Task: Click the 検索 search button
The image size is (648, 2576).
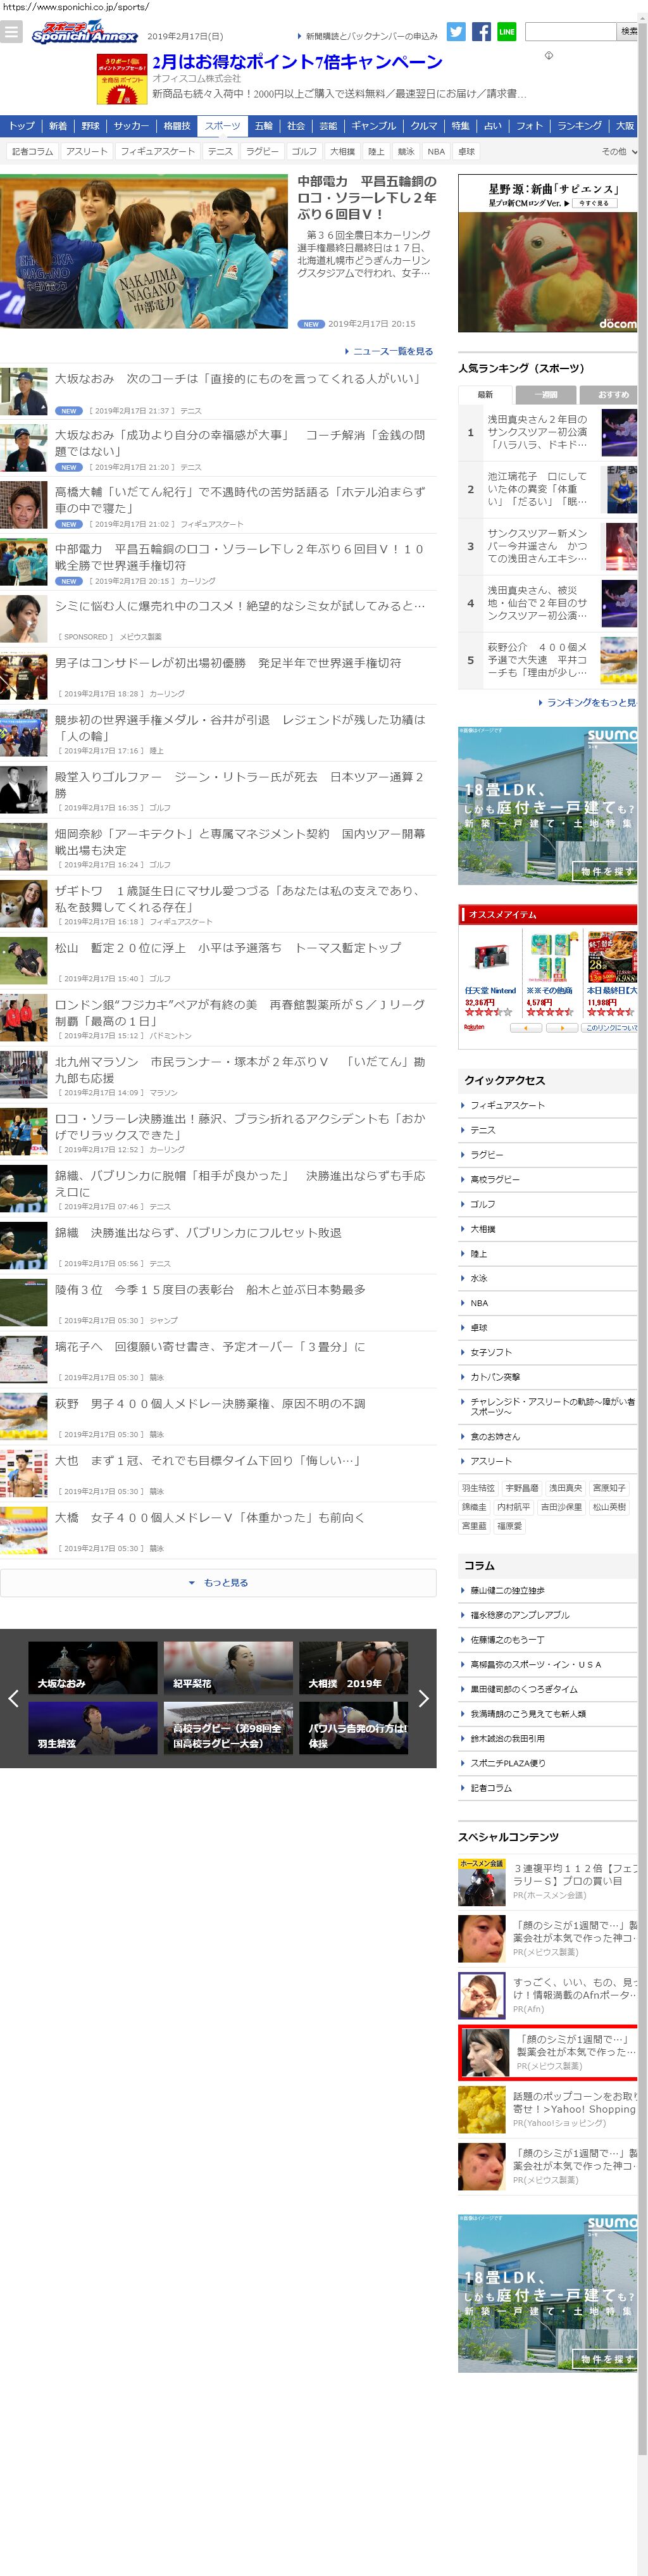Action: [628, 32]
